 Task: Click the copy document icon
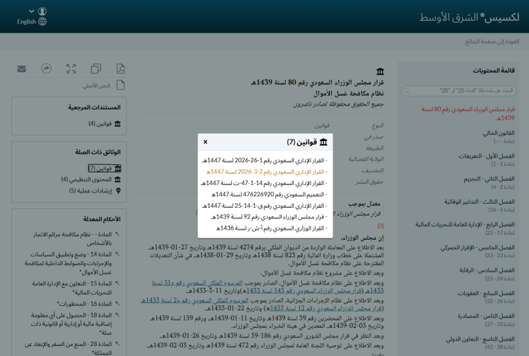click(x=96, y=69)
